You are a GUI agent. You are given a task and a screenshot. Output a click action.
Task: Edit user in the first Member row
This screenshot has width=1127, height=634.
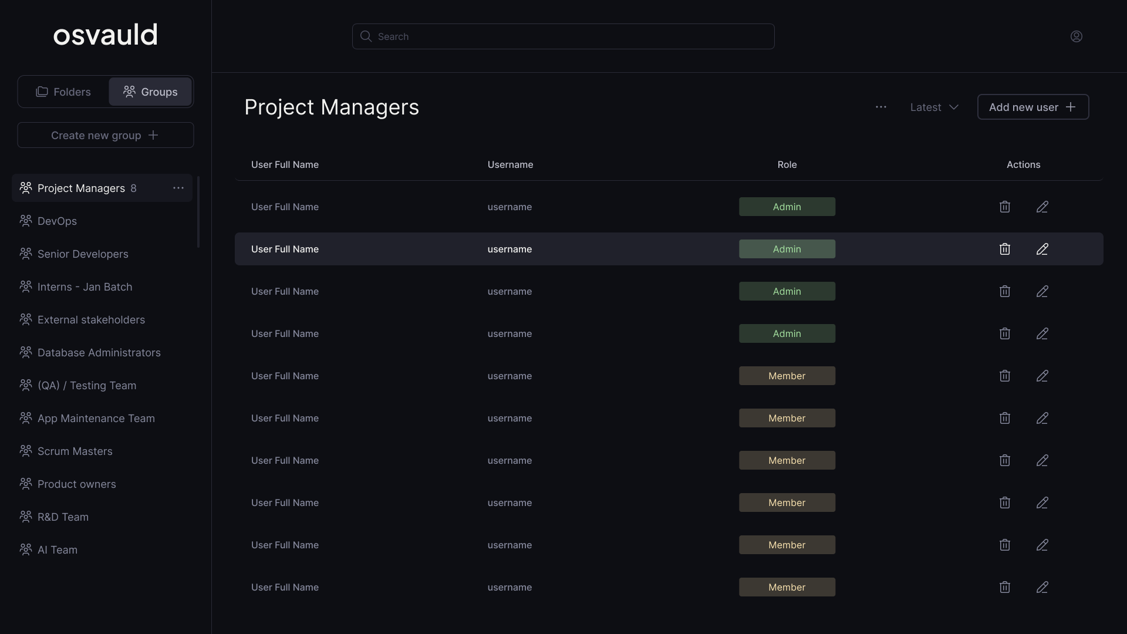tap(1042, 376)
